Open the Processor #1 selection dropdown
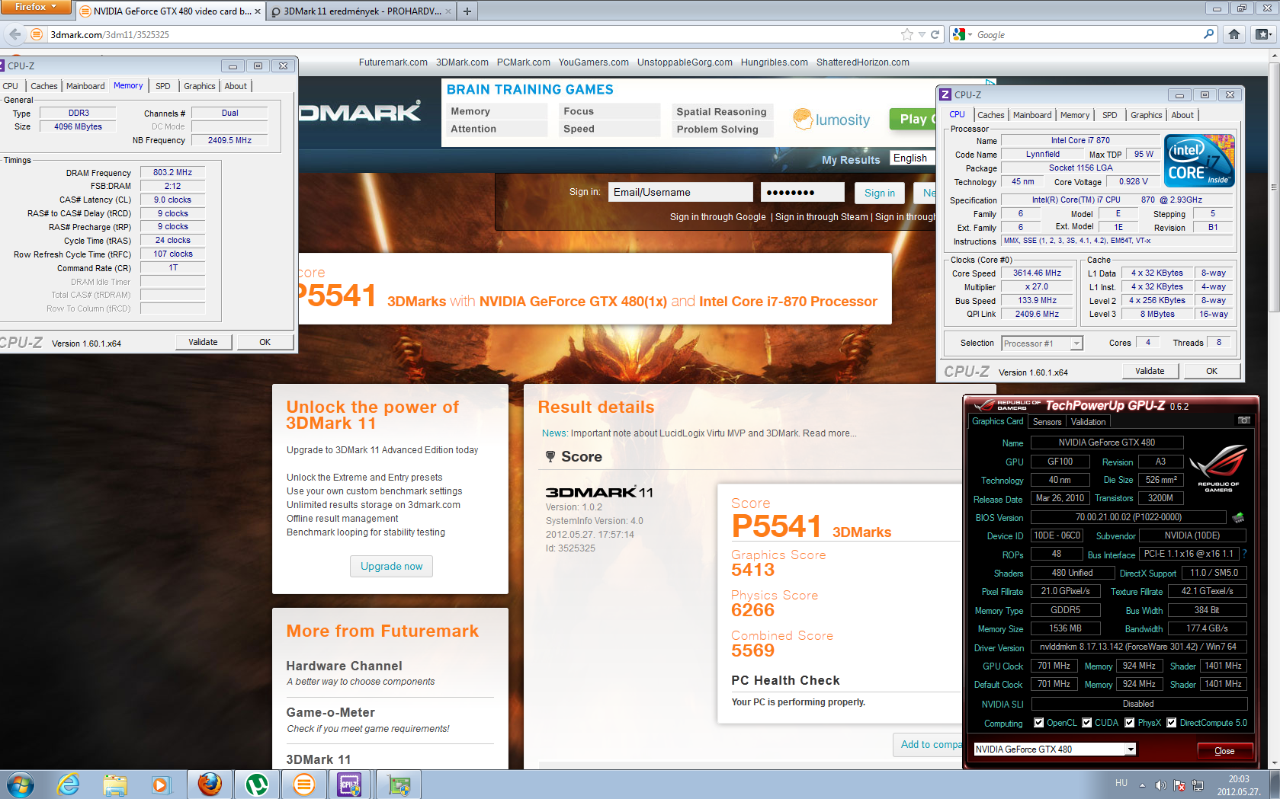1280x799 pixels. (1076, 344)
